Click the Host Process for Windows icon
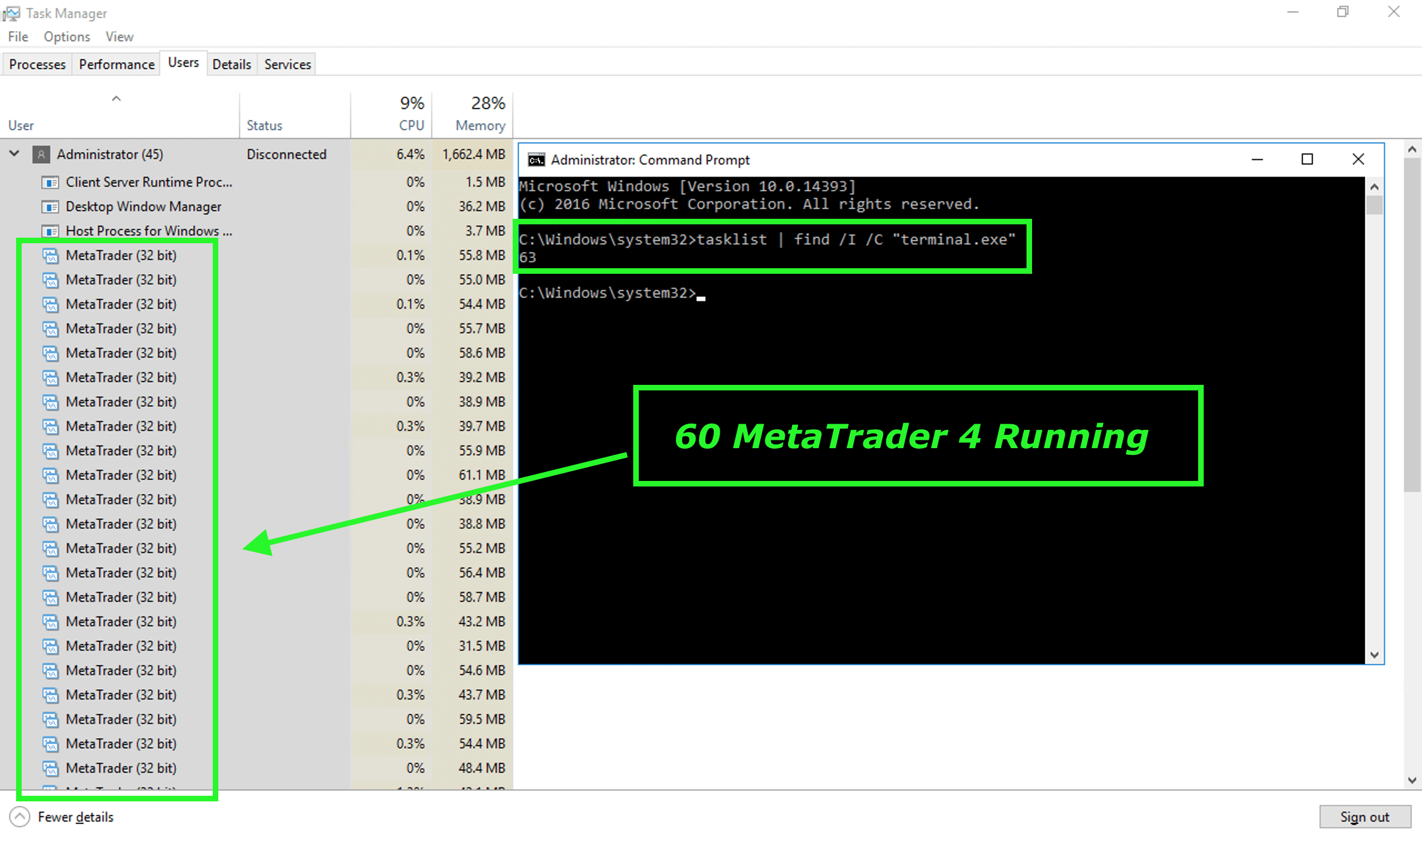Screen dimensions: 1422x843 pyautogui.click(x=51, y=231)
